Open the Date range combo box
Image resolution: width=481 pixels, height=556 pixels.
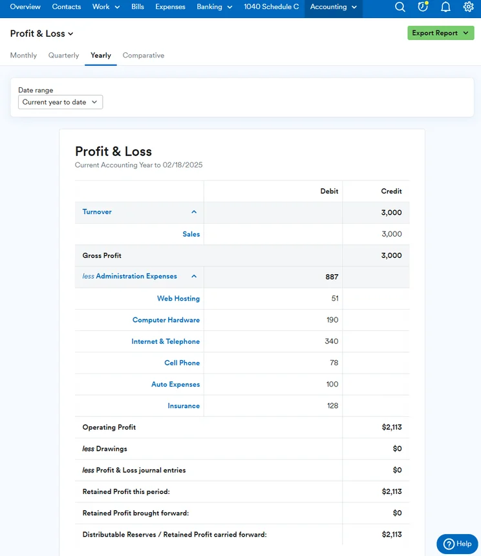click(x=60, y=102)
